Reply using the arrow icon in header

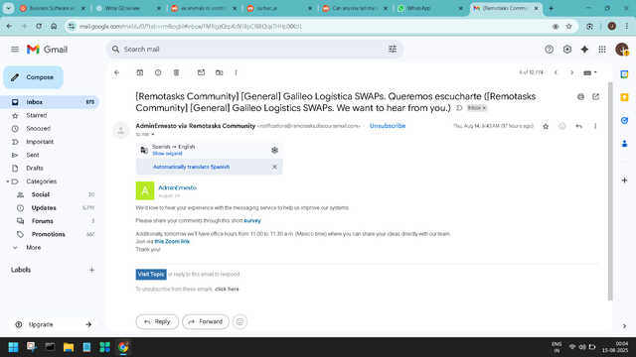(578, 126)
